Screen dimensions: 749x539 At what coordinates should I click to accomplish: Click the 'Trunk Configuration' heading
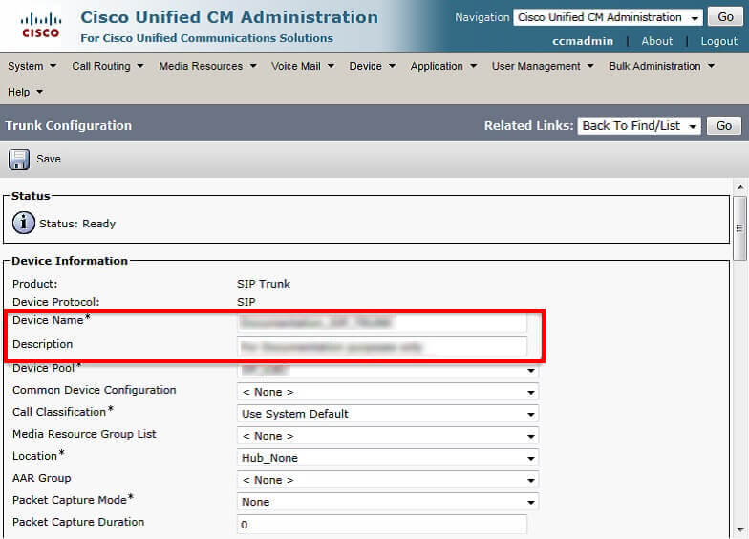(x=69, y=126)
